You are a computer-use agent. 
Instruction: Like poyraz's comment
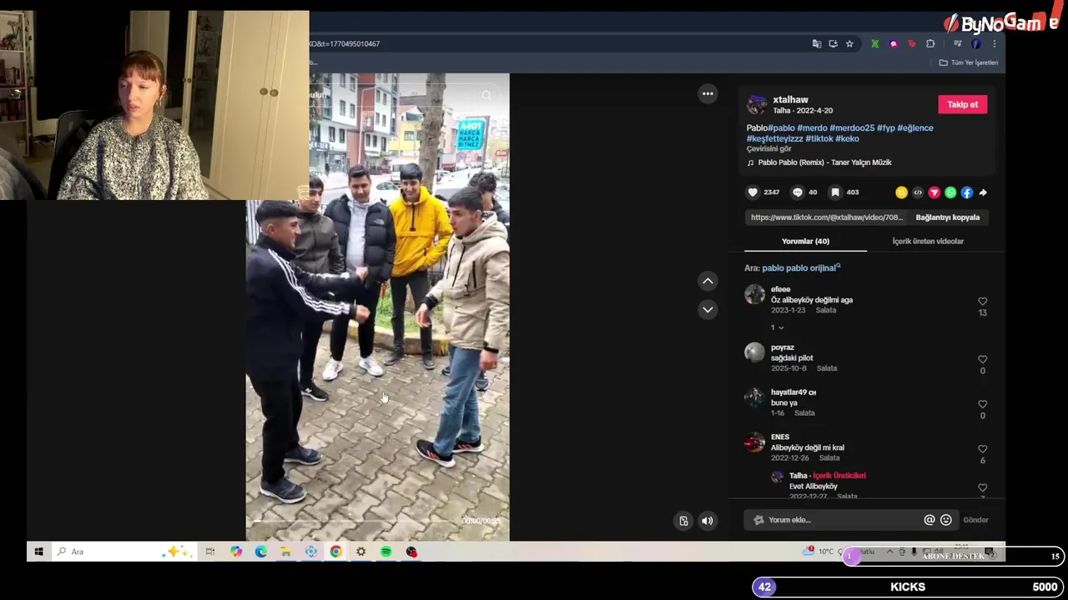(x=982, y=359)
